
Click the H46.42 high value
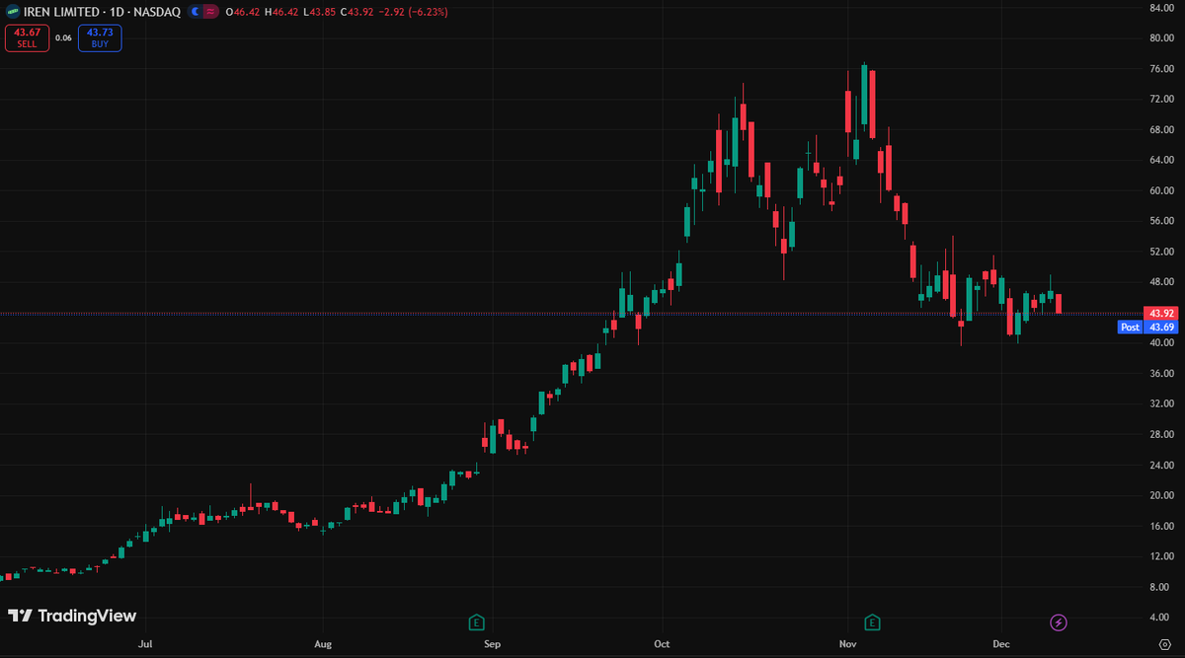click(x=281, y=11)
